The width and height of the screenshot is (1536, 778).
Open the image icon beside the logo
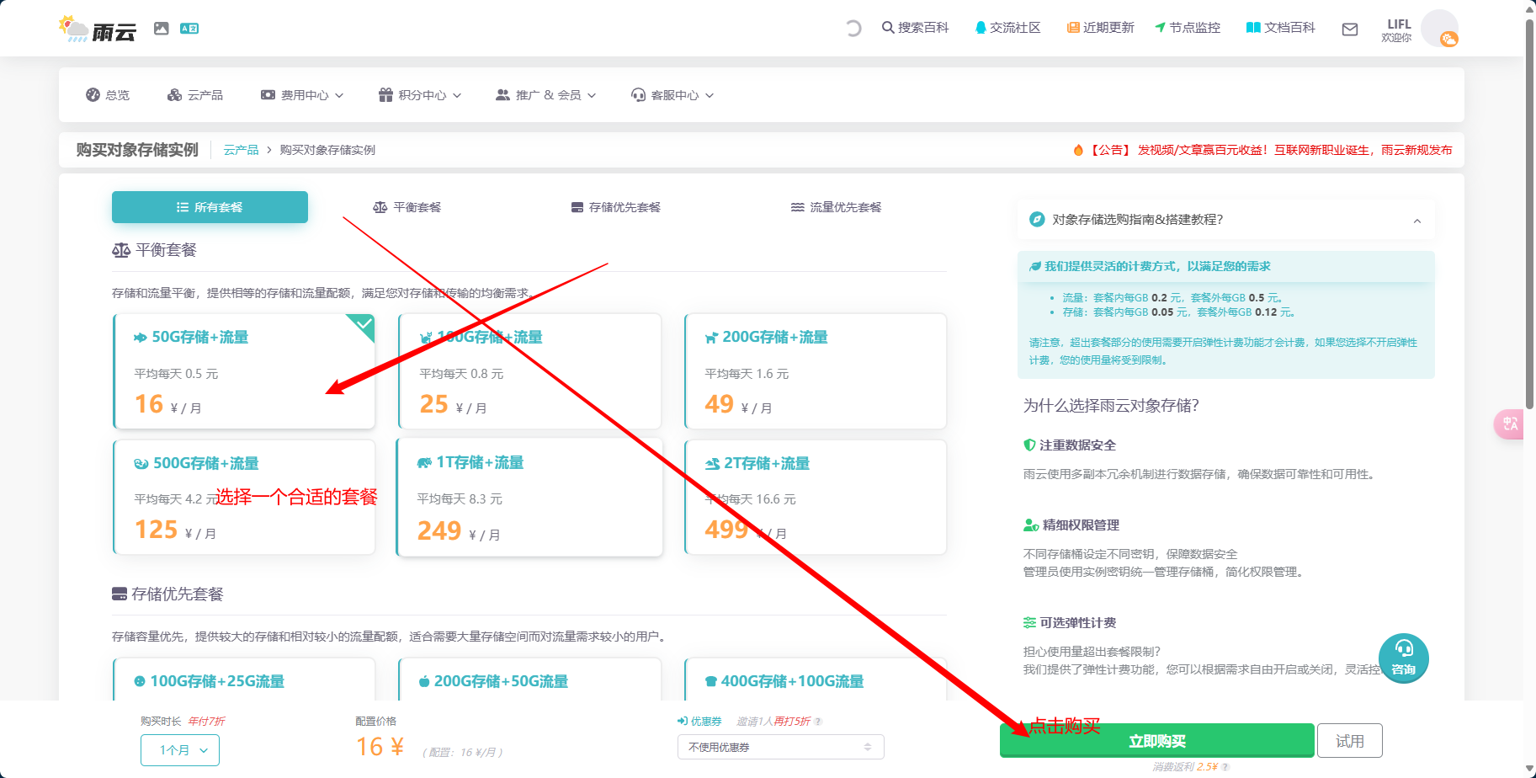[x=162, y=29]
